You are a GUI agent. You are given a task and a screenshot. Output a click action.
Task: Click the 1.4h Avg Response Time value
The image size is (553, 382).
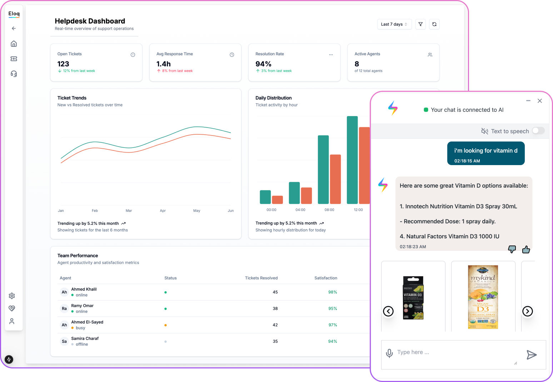click(x=164, y=64)
